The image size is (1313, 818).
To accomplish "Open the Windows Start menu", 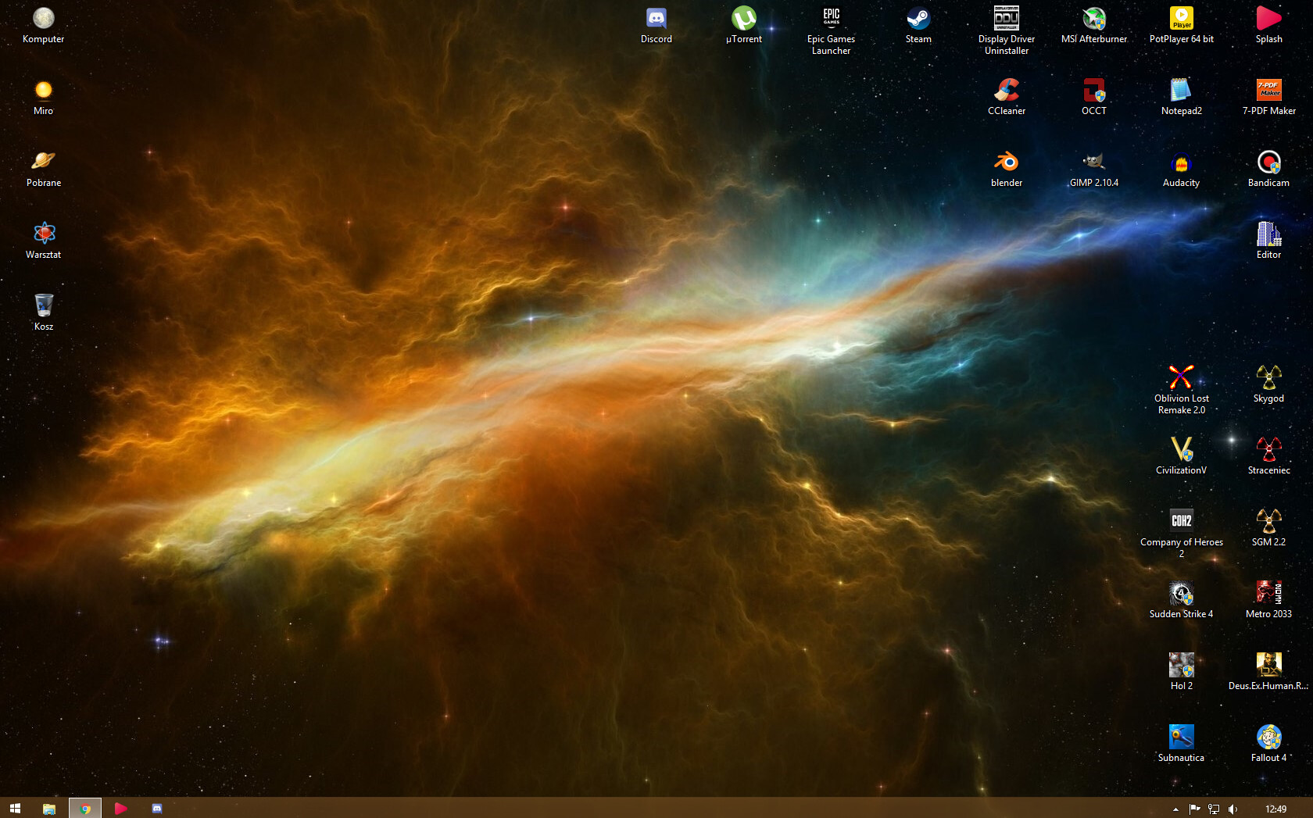I will 15,809.
